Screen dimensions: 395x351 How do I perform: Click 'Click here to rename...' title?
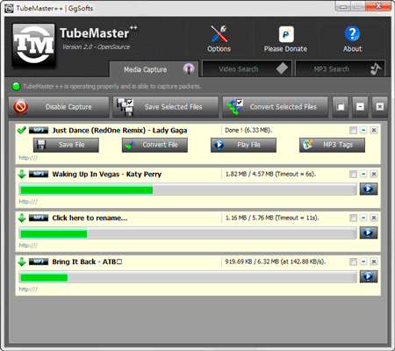tap(90, 218)
